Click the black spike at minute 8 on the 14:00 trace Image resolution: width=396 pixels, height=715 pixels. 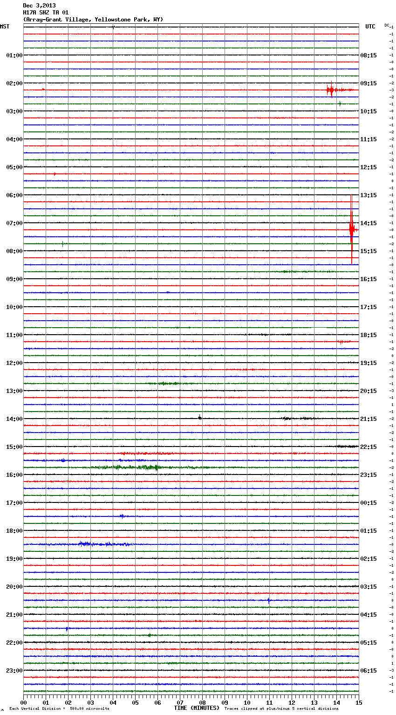[x=200, y=418]
